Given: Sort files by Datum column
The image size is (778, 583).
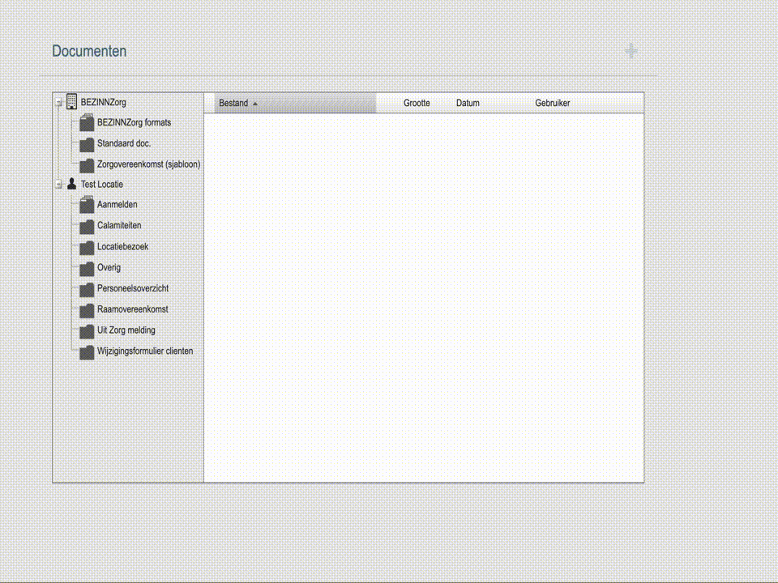Looking at the screenshot, I should point(468,104).
